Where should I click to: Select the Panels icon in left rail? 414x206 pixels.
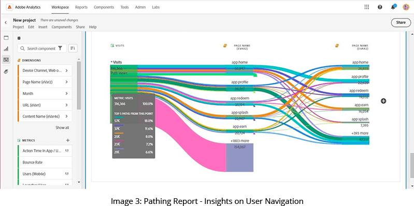(6, 38)
